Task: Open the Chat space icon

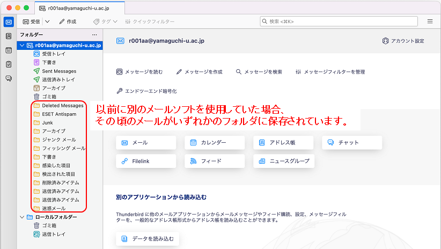Action: pyautogui.click(x=9, y=78)
